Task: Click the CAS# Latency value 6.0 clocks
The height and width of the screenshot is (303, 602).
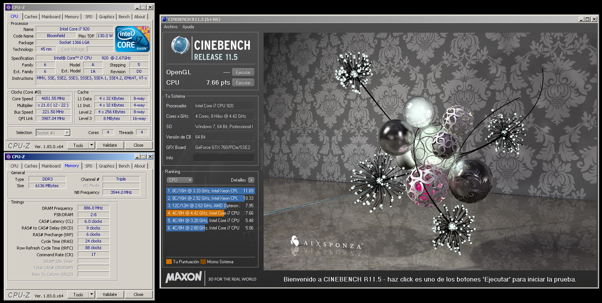Action: point(93,221)
